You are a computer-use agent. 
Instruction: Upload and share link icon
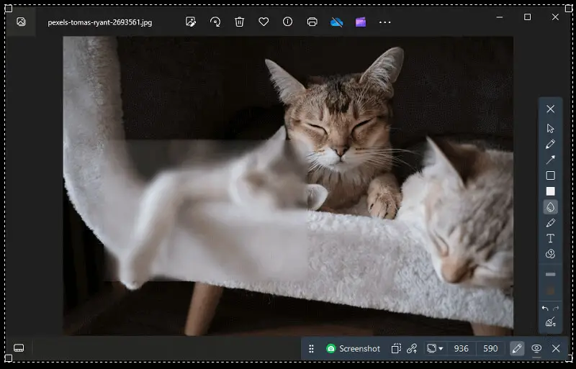(412, 348)
